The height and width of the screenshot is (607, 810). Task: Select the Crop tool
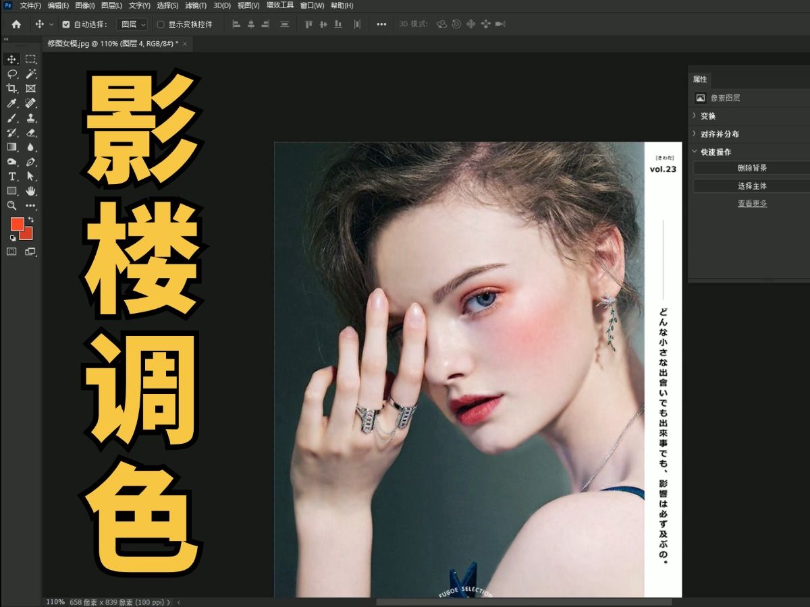(x=11, y=88)
